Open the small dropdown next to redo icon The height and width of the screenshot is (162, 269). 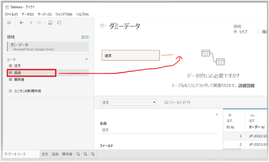[x=45, y=23]
